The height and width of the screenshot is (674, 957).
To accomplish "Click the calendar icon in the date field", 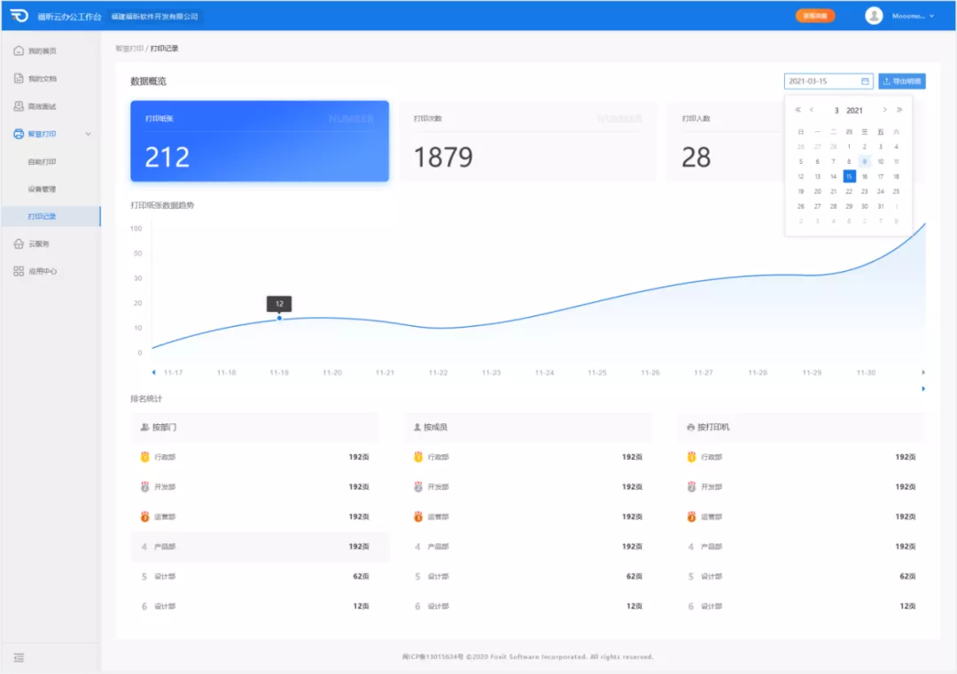I will [865, 81].
